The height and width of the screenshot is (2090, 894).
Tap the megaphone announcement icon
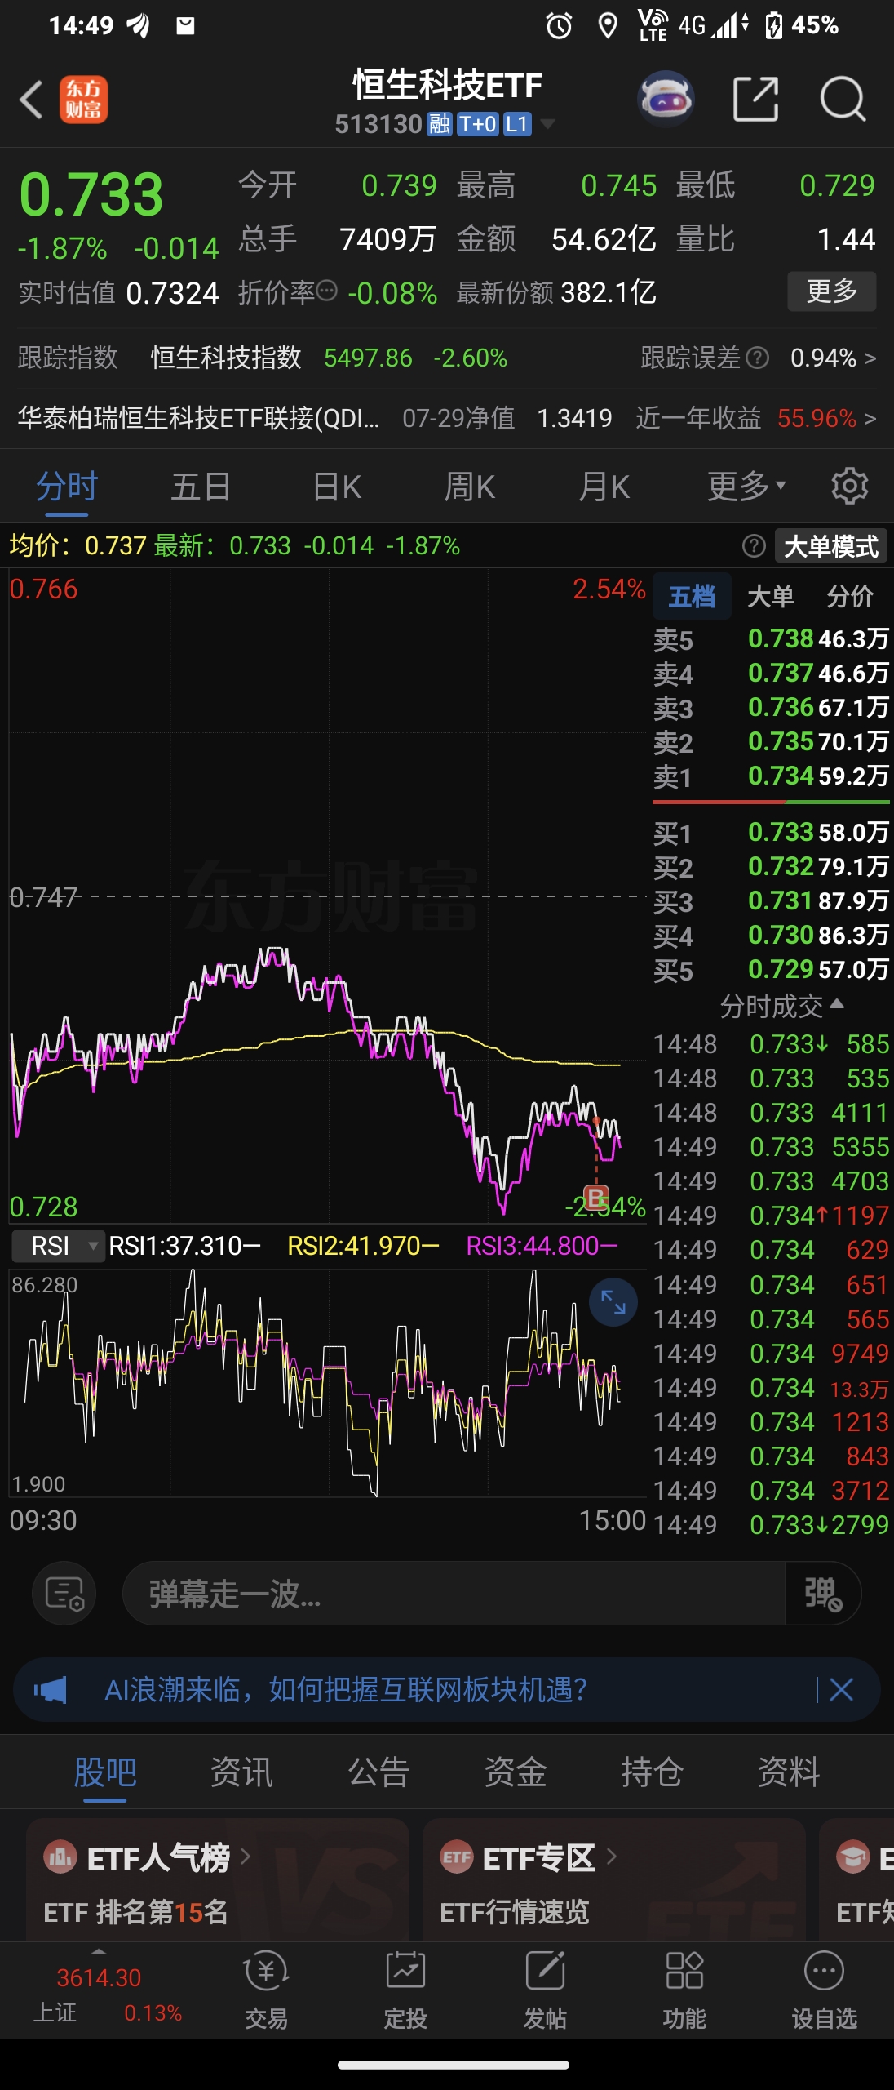(51, 1690)
